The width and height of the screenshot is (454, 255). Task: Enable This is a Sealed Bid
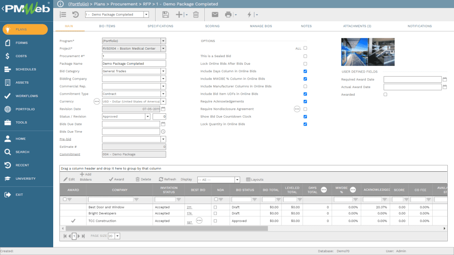coord(305,56)
